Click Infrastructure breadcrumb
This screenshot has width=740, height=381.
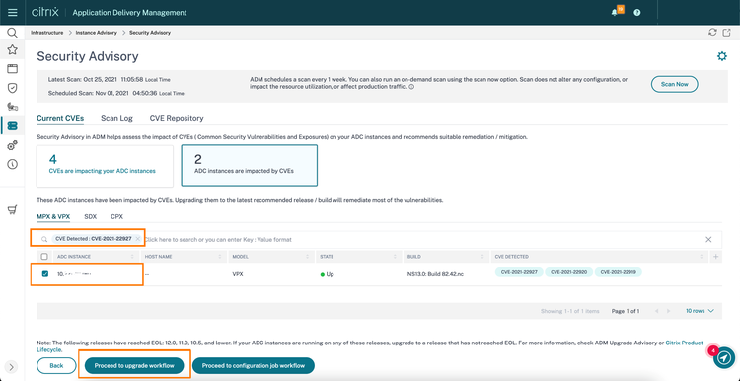click(46, 33)
